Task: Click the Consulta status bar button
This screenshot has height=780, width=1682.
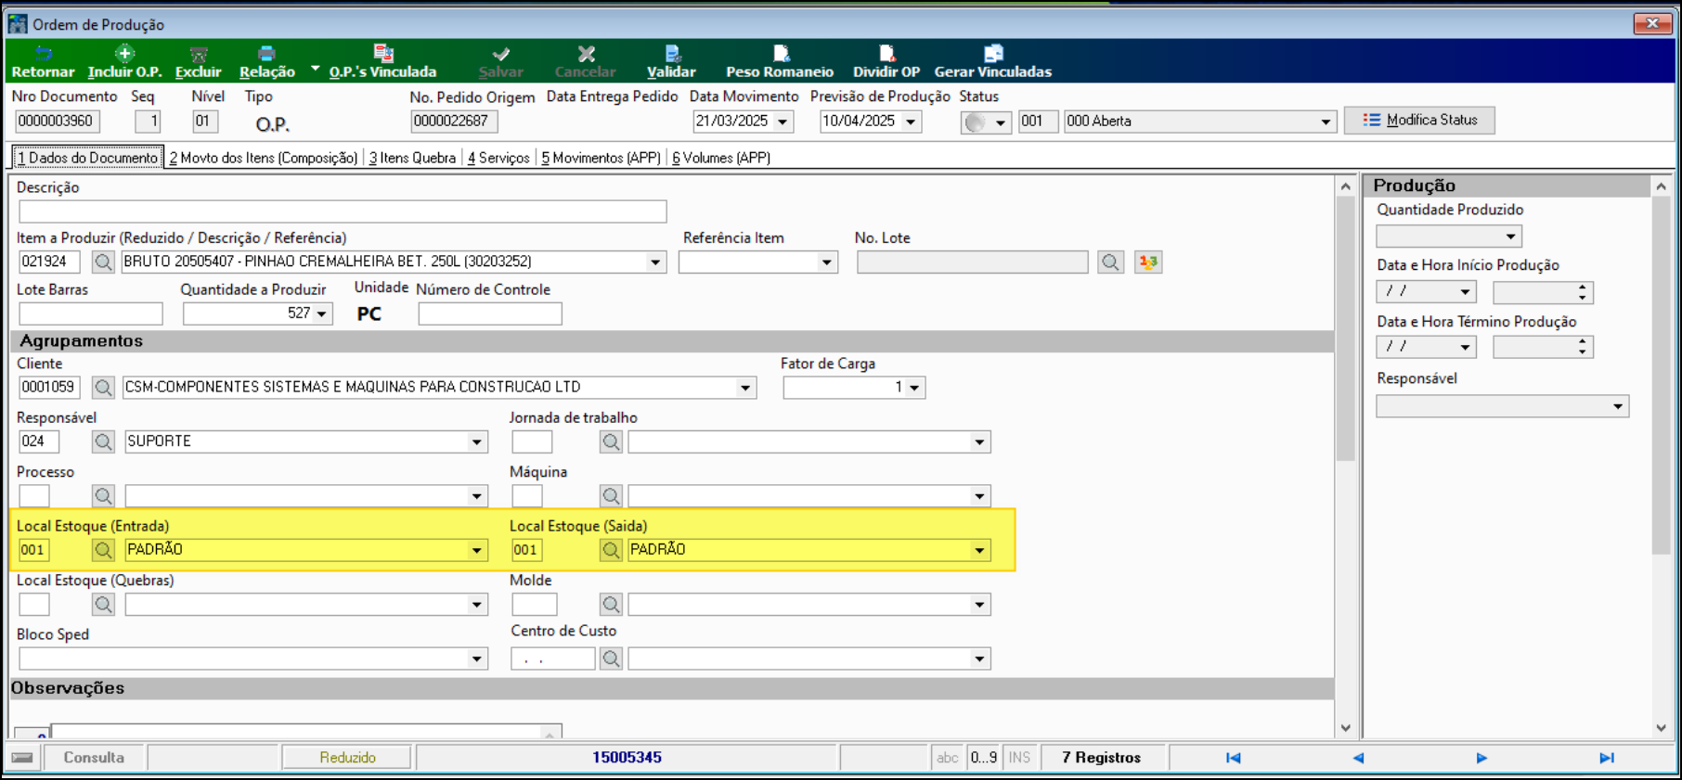Action: (94, 758)
